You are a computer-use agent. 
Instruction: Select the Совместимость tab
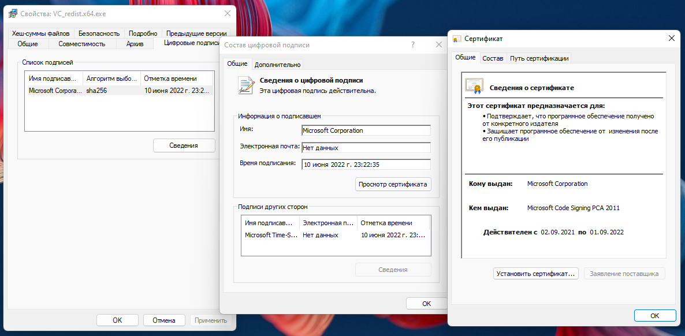tap(82, 43)
